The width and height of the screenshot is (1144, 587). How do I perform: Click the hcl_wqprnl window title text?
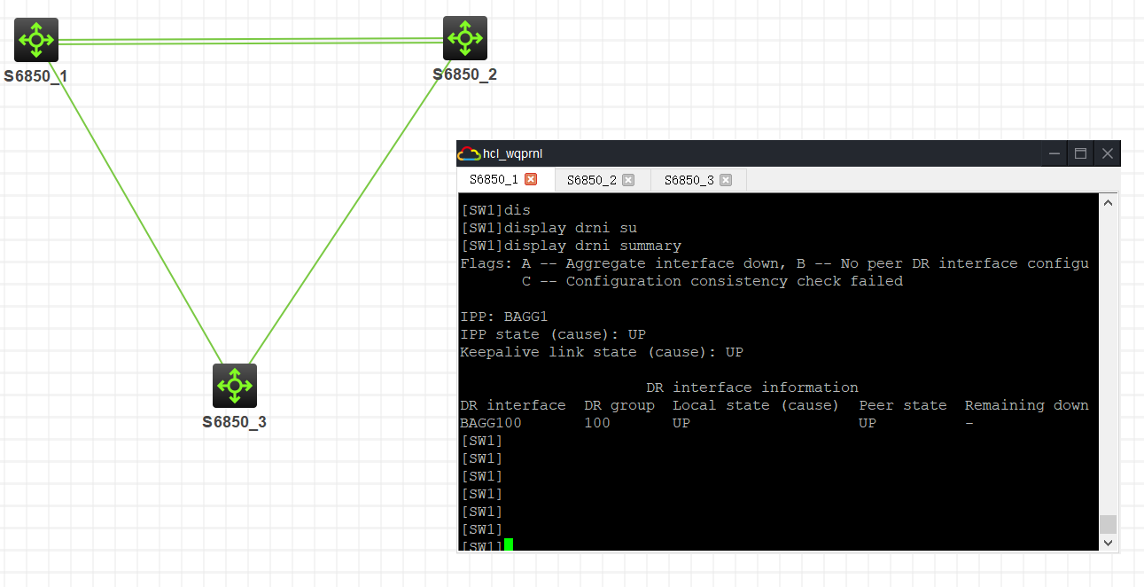pos(513,153)
